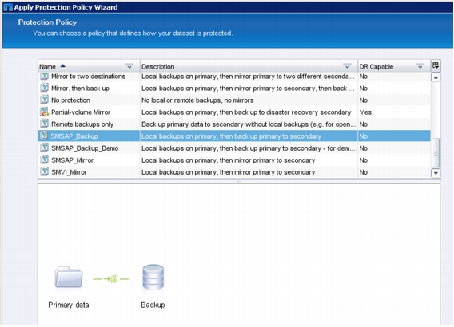The width and height of the screenshot is (454, 327).
Task: Select Mirror to two destinations policy
Action: [x=234, y=77]
